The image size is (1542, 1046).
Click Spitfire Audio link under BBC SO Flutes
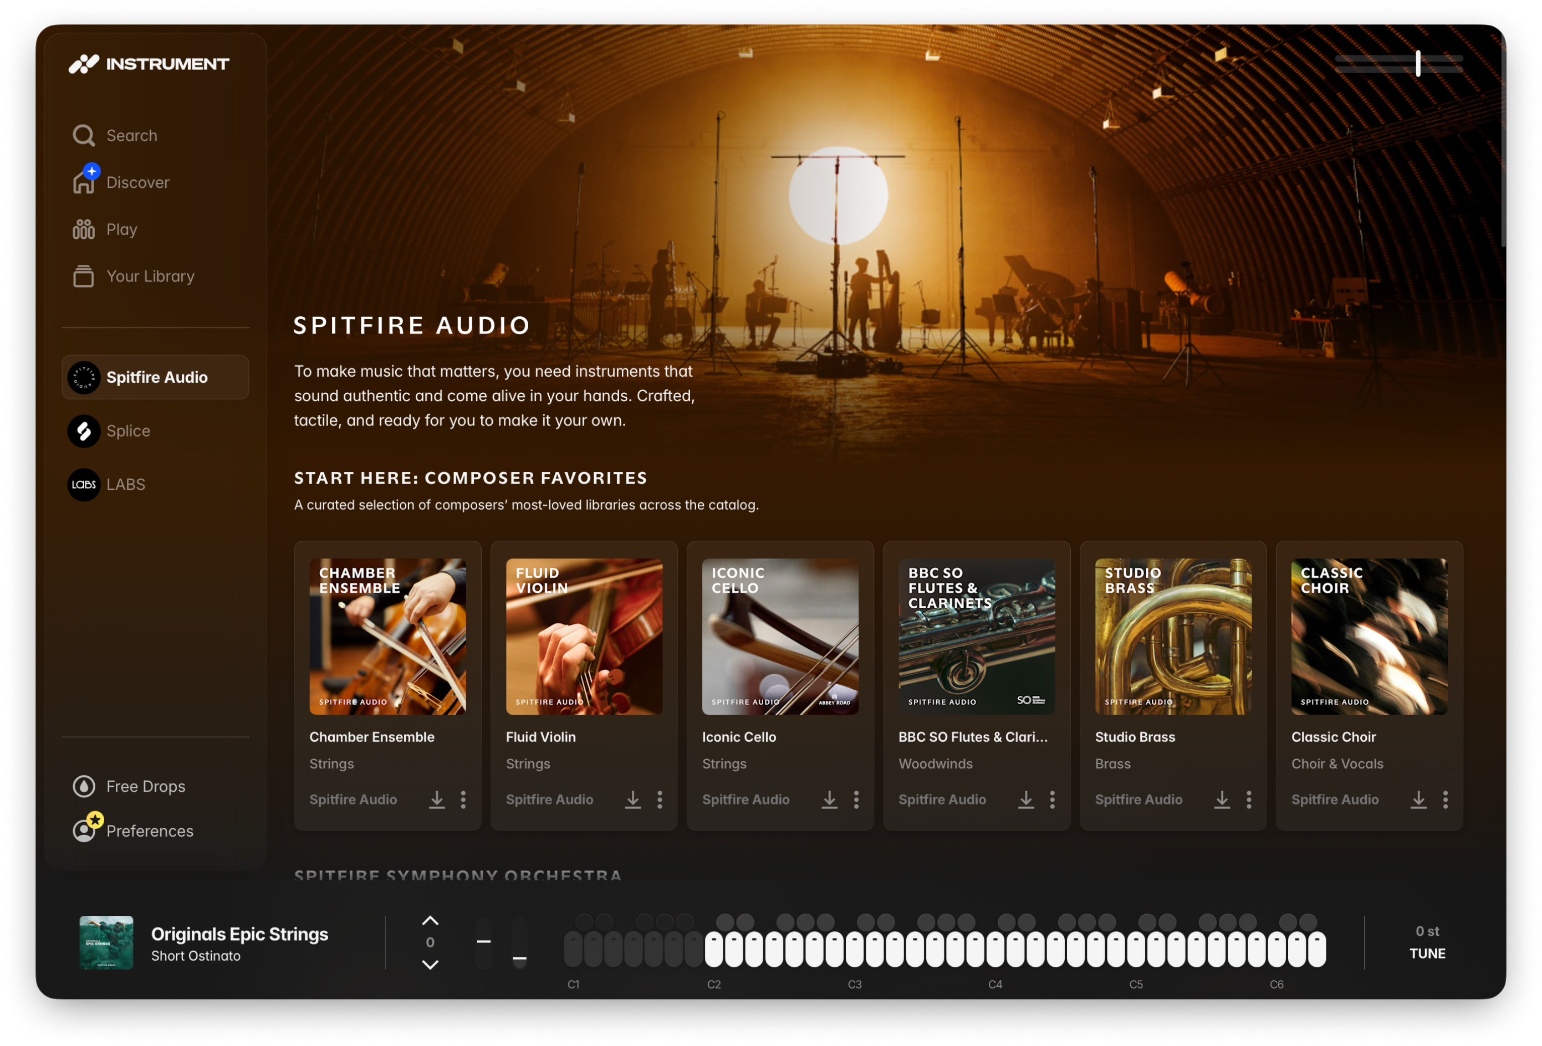[x=942, y=799]
